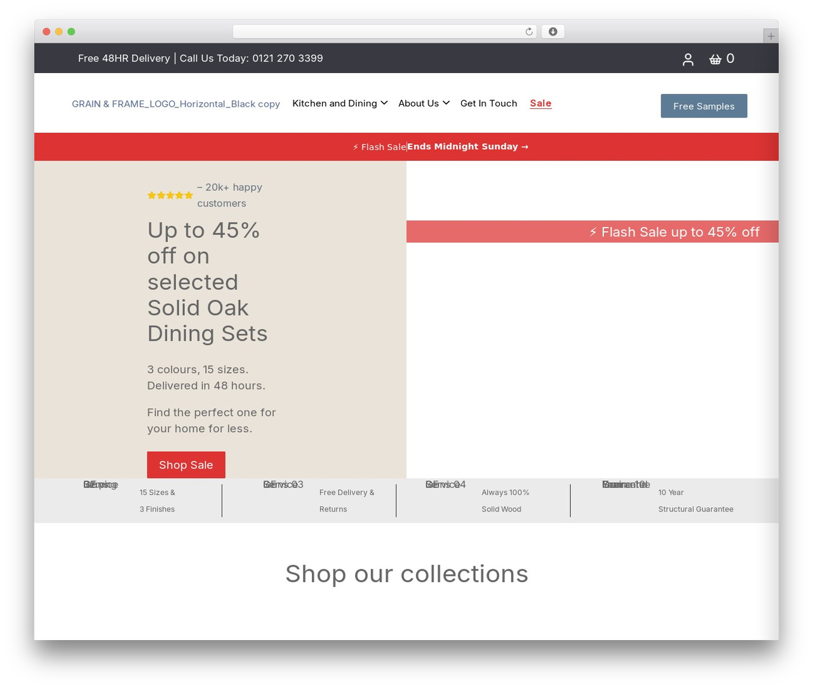
Task: Click Find the perfect one paragraph
Action: (x=212, y=420)
